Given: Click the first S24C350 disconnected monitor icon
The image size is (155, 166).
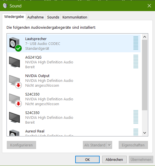Looking at the screenshot, I should tap(15, 100).
